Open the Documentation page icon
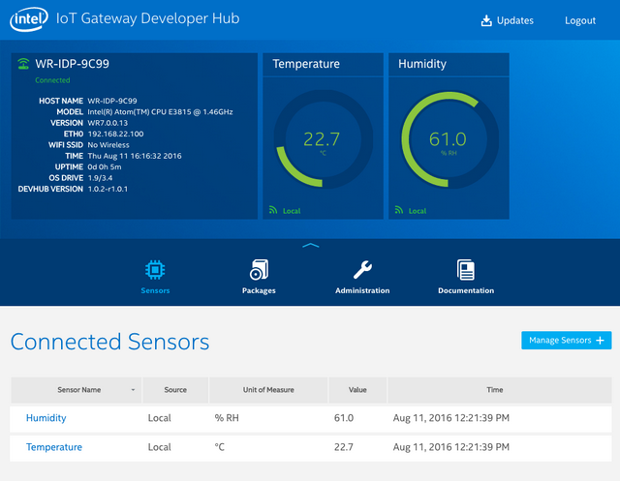Viewport: 620px width, 481px height. (466, 270)
